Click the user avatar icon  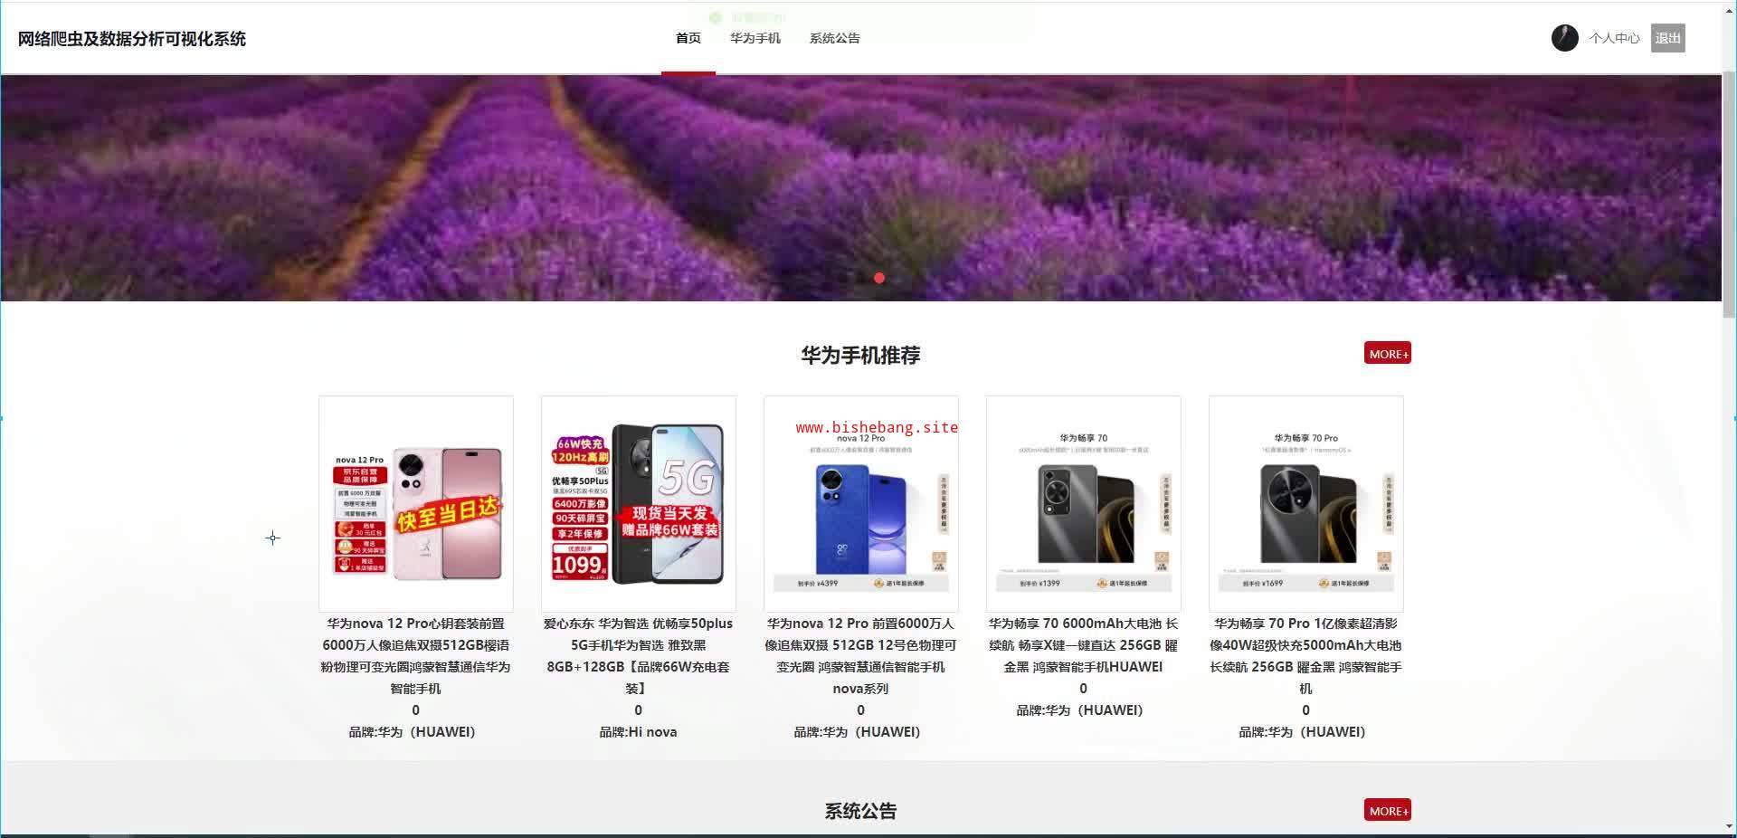(x=1564, y=38)
